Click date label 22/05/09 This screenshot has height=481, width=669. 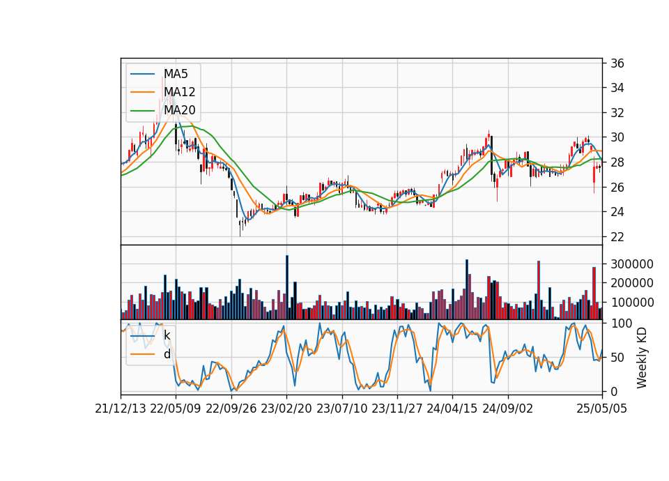tap(176, 409)
